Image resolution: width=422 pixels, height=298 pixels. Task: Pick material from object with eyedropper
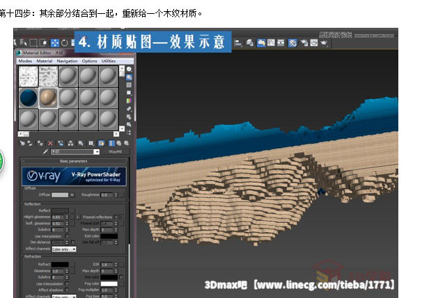45,151
